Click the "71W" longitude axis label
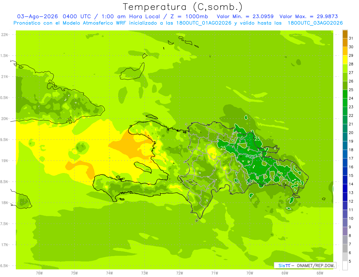This screenshot has height=277, width=359. pos(215,273)
